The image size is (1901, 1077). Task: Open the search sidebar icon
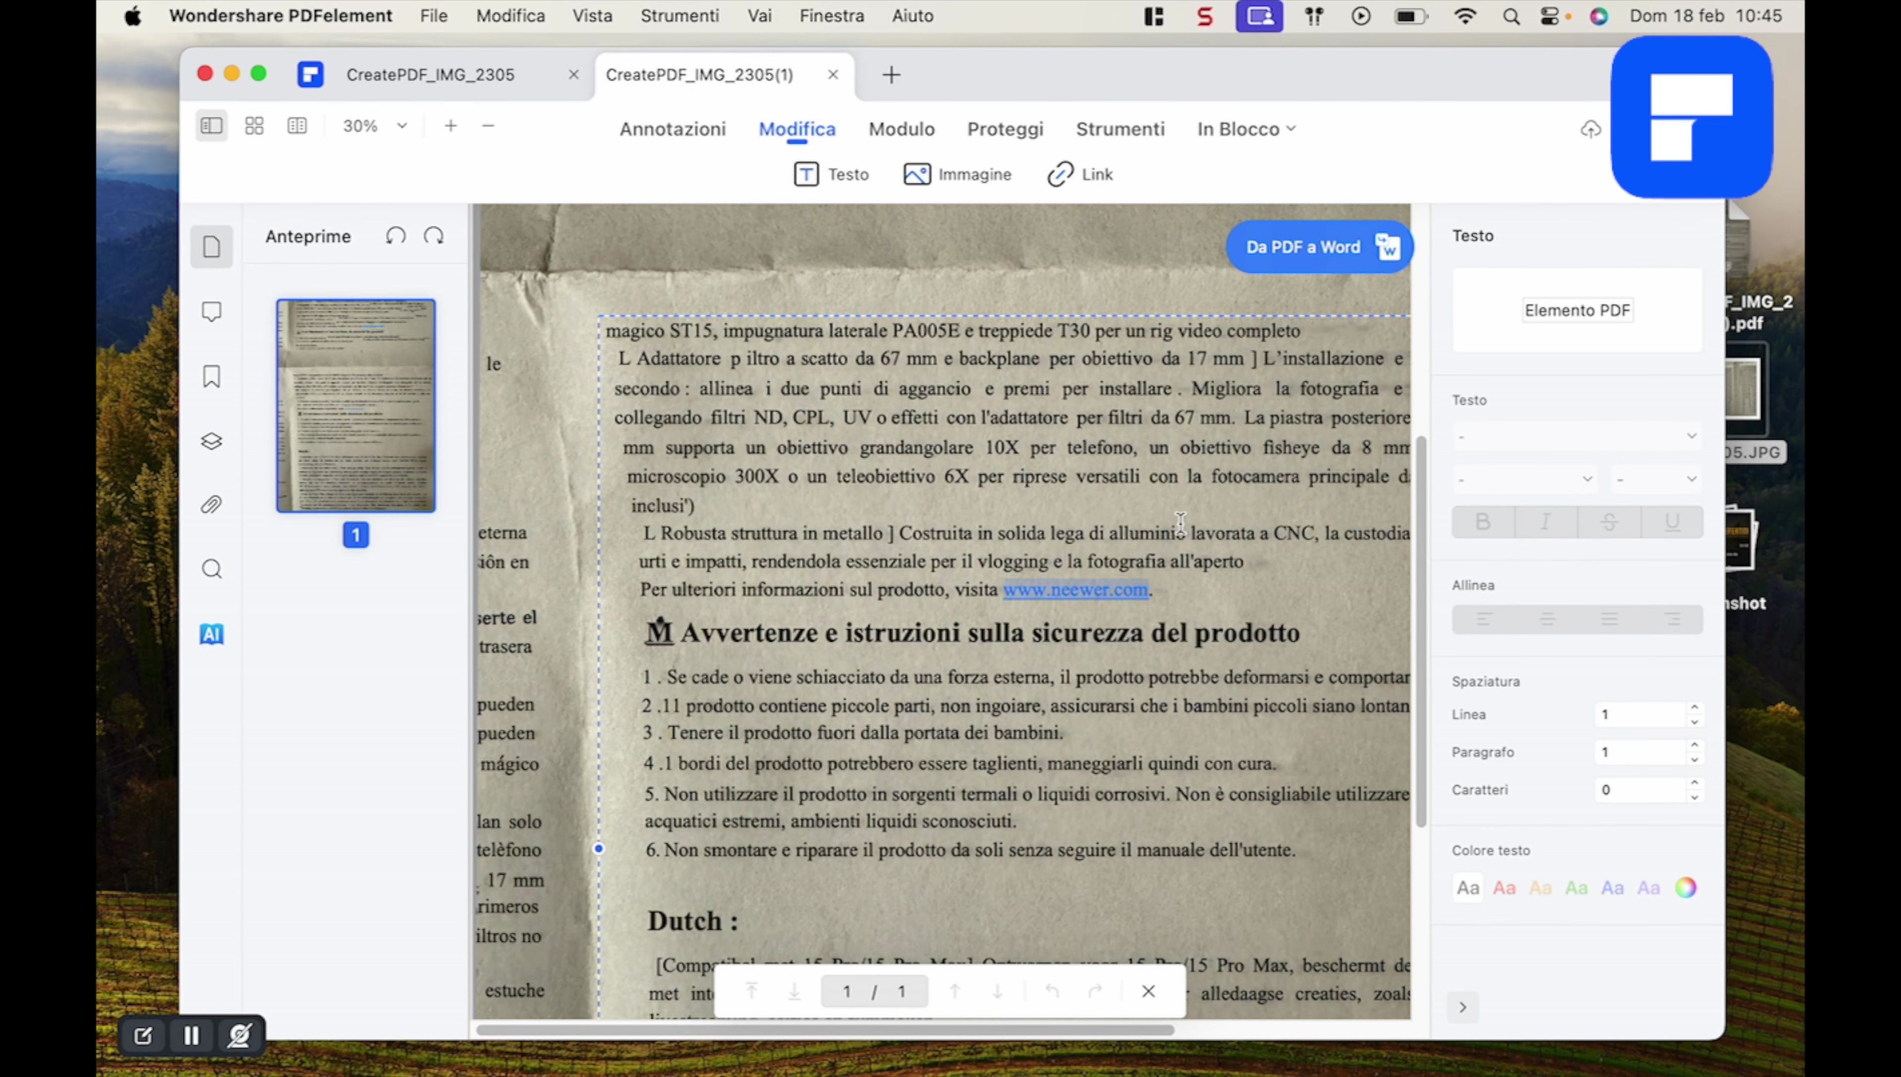(x=211, y=570)
